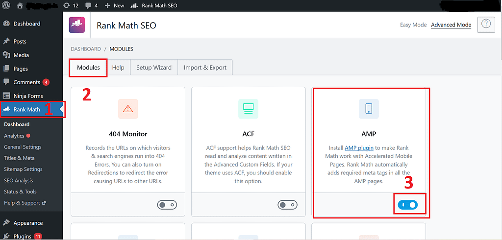Screen dimensions: 502x240
Task: Click the WordPress logo icon
Action: point(6,5)
